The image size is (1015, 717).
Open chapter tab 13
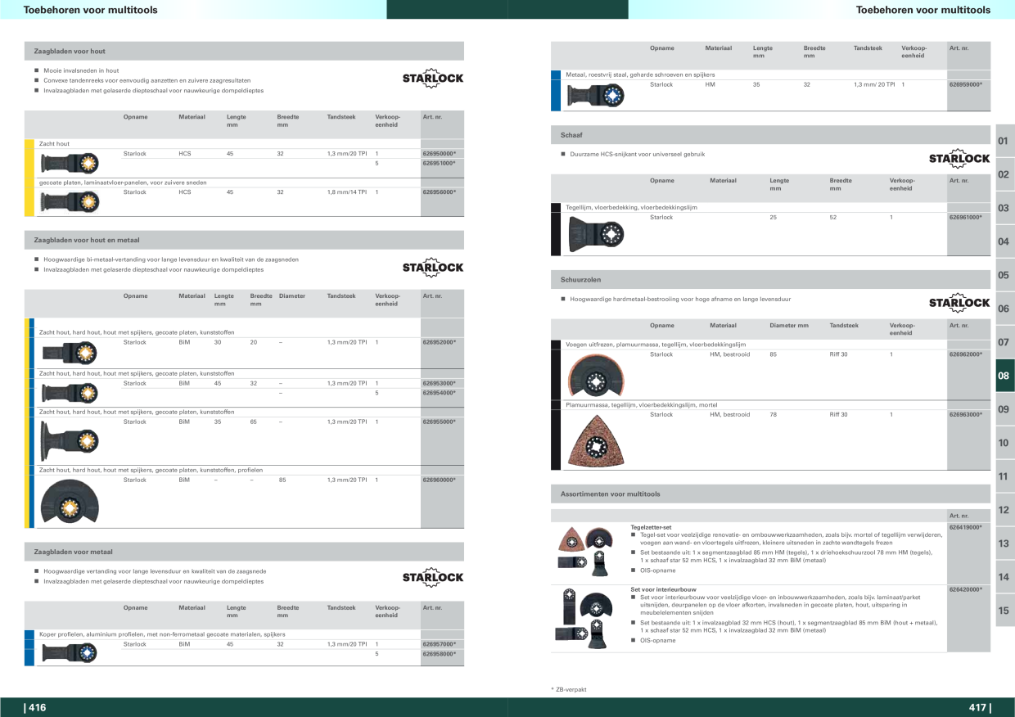[1004, 543]
